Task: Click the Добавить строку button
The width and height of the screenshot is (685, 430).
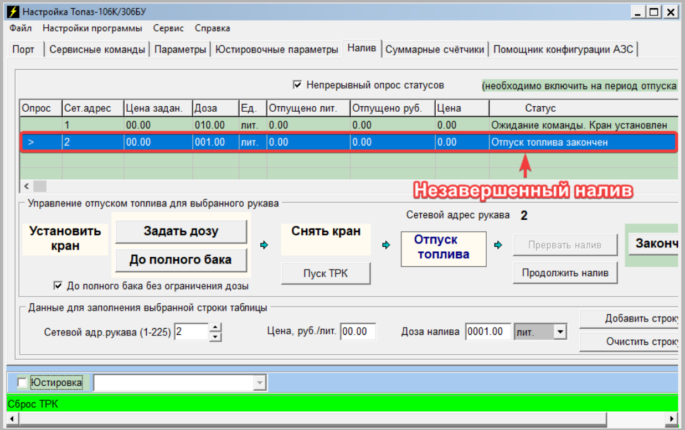Action: [x=629, y=319]
